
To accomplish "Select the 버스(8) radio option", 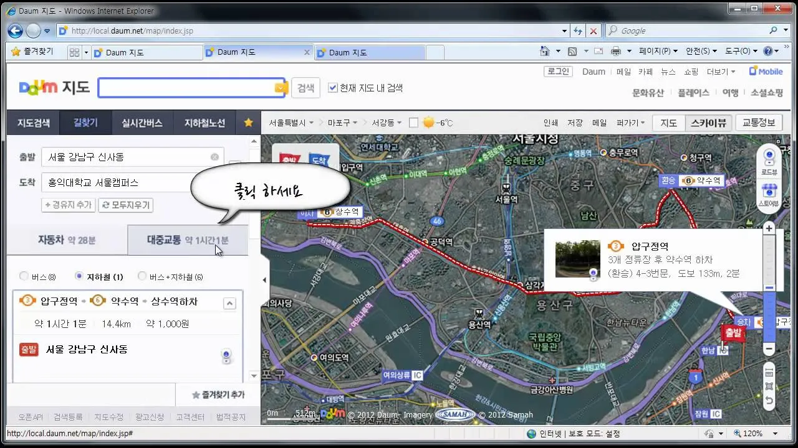I will pos(24,276).
